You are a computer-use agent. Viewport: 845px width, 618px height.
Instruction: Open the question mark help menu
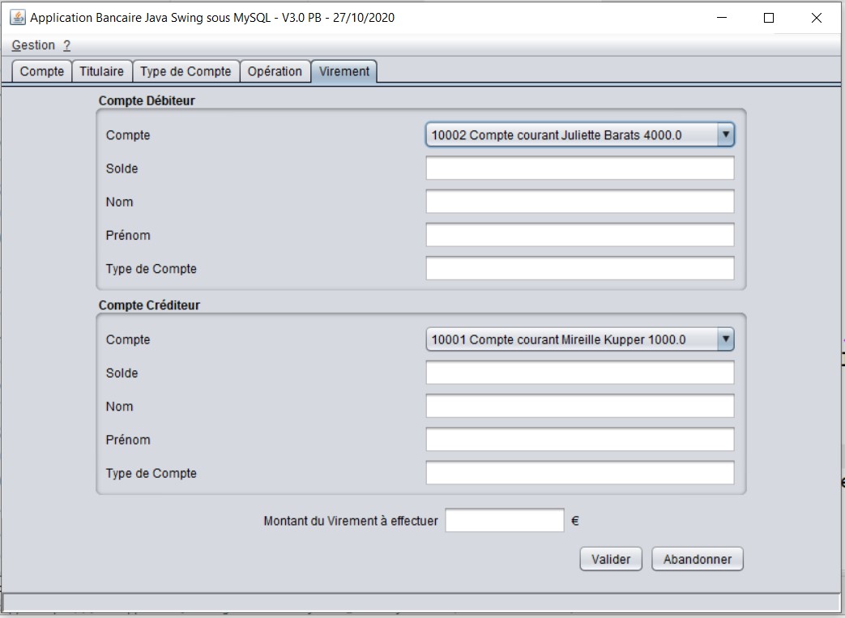(66, 45)
